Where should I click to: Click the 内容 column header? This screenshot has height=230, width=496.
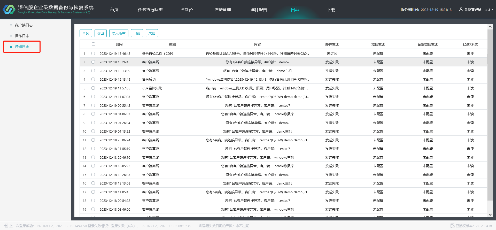[x=258, y=44]
